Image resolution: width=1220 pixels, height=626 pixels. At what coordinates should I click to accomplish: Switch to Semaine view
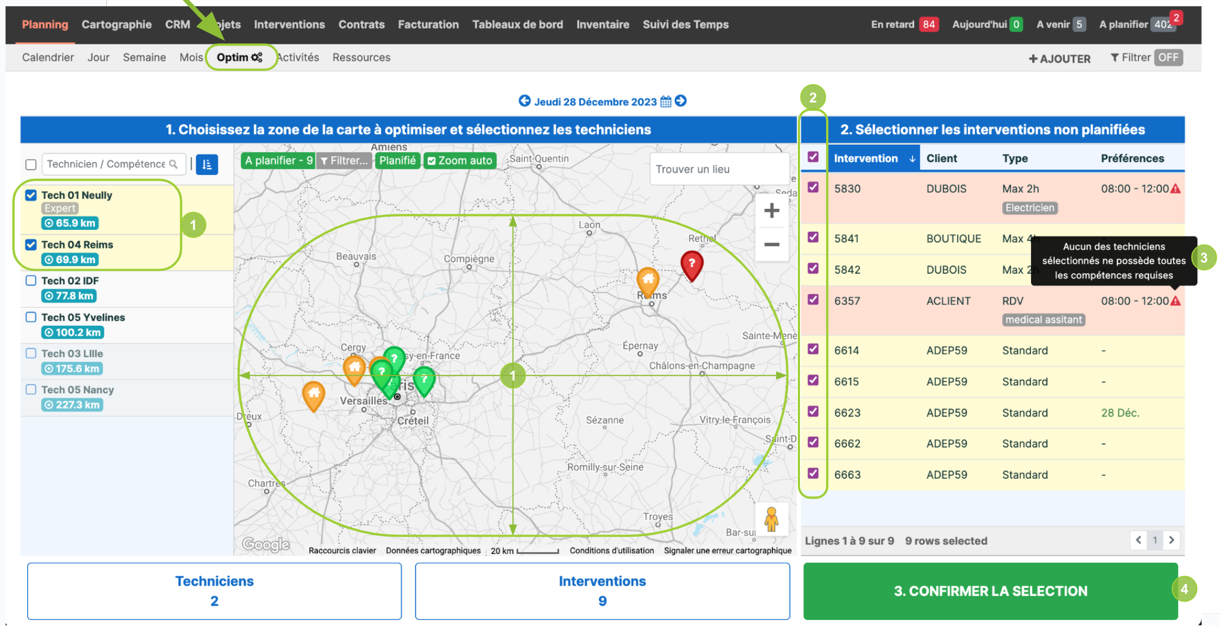pos(144,58)
